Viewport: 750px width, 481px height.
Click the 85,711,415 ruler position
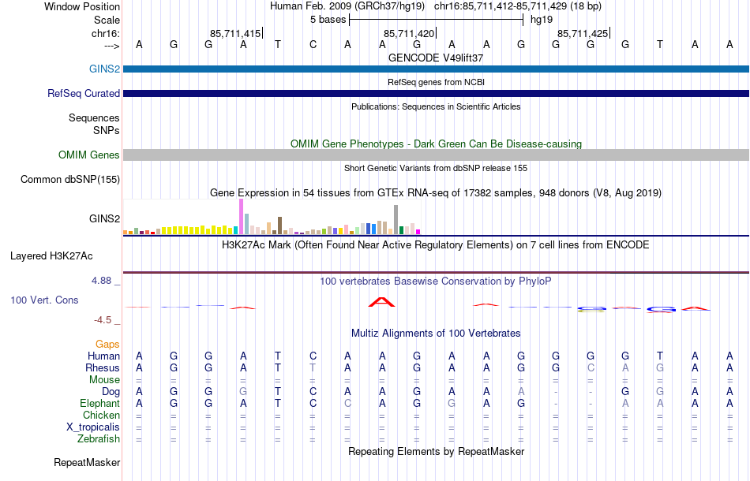point(235,33)
